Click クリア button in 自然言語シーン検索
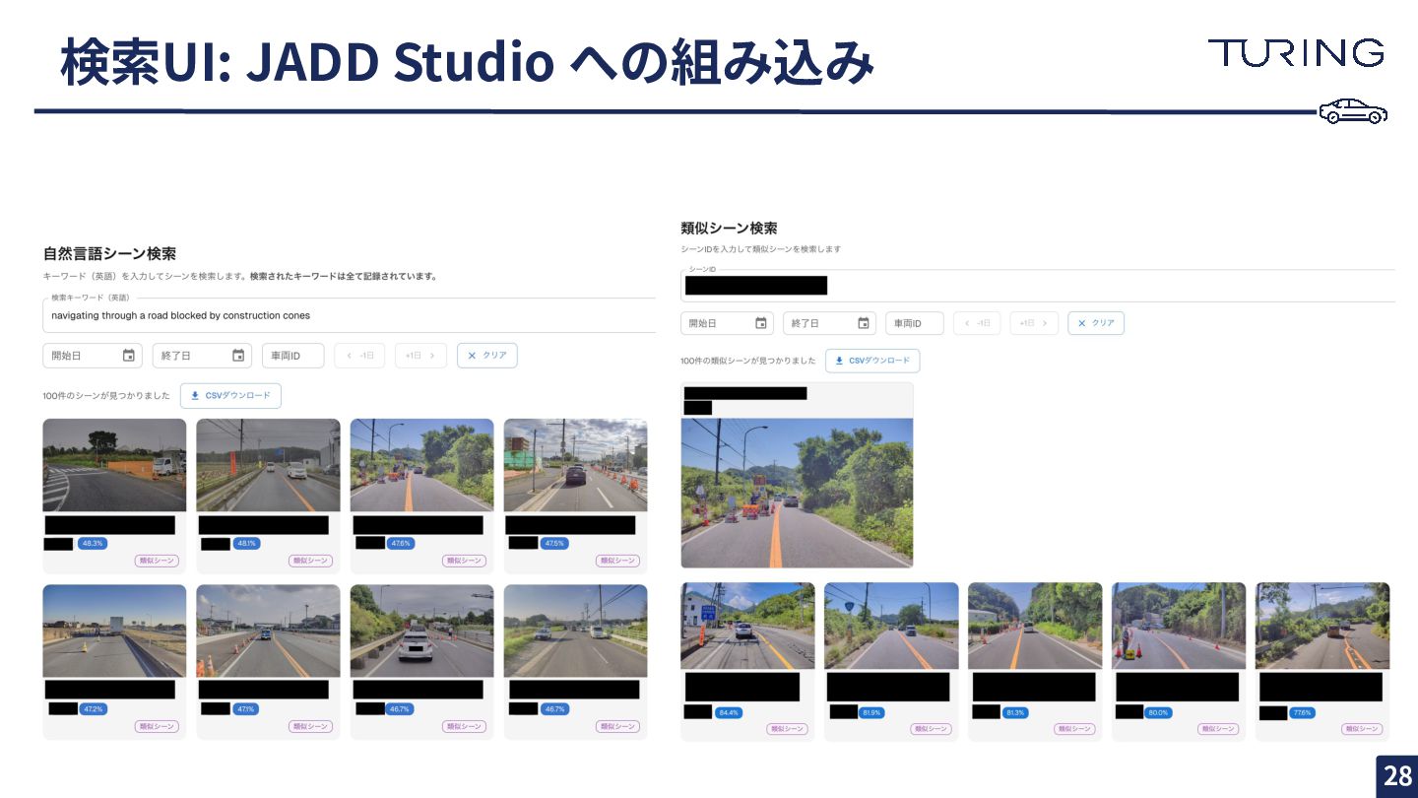The width and height of the screenshot is (1418, 798). 487,356
